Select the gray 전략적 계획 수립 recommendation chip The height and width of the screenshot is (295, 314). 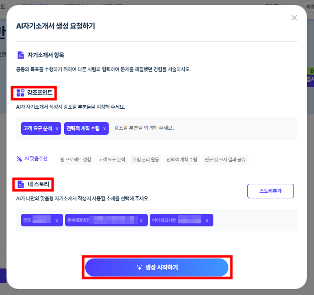tap(182, 160)
